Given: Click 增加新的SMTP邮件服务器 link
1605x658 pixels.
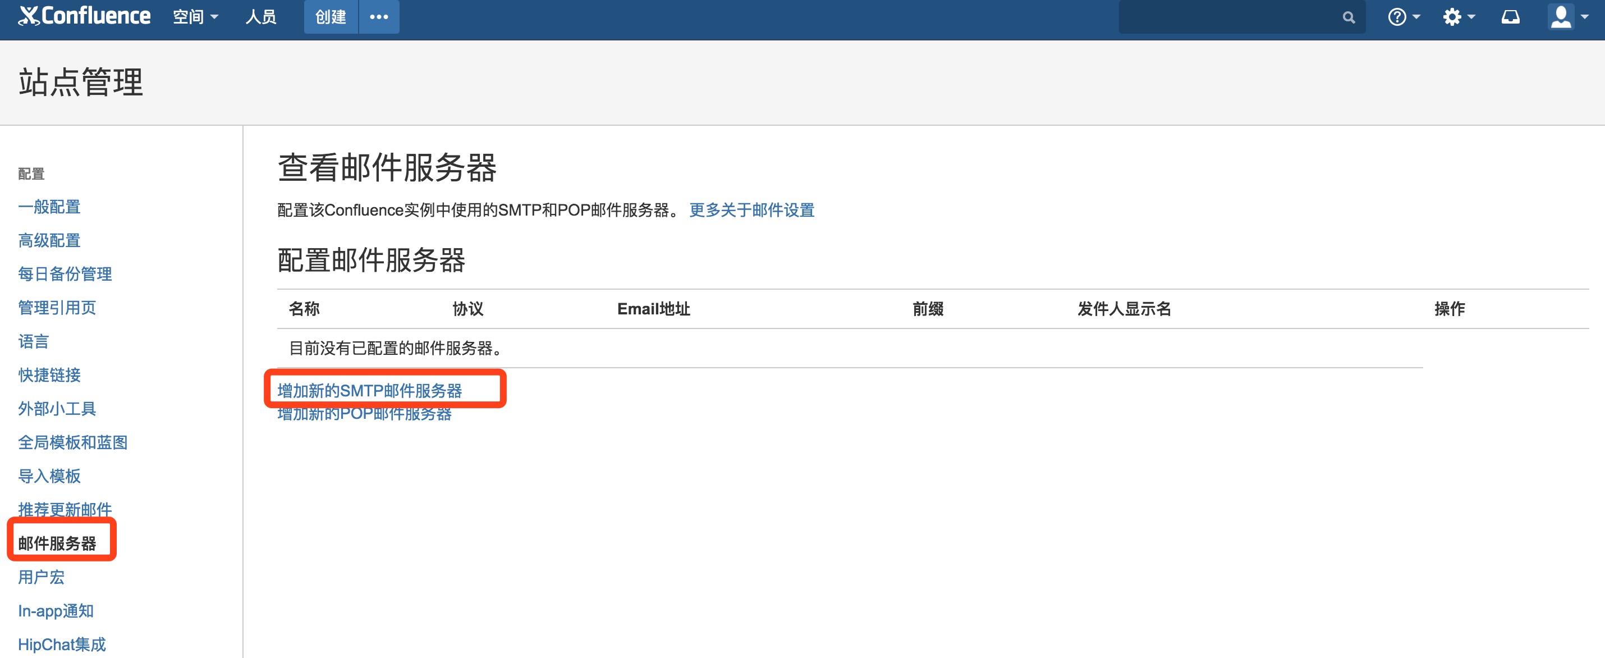Looking at the screenshot, I should point(369,391).
